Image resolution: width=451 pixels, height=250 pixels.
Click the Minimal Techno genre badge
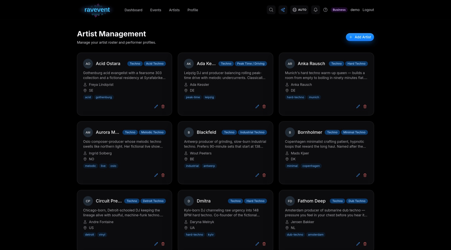[354, 132]
